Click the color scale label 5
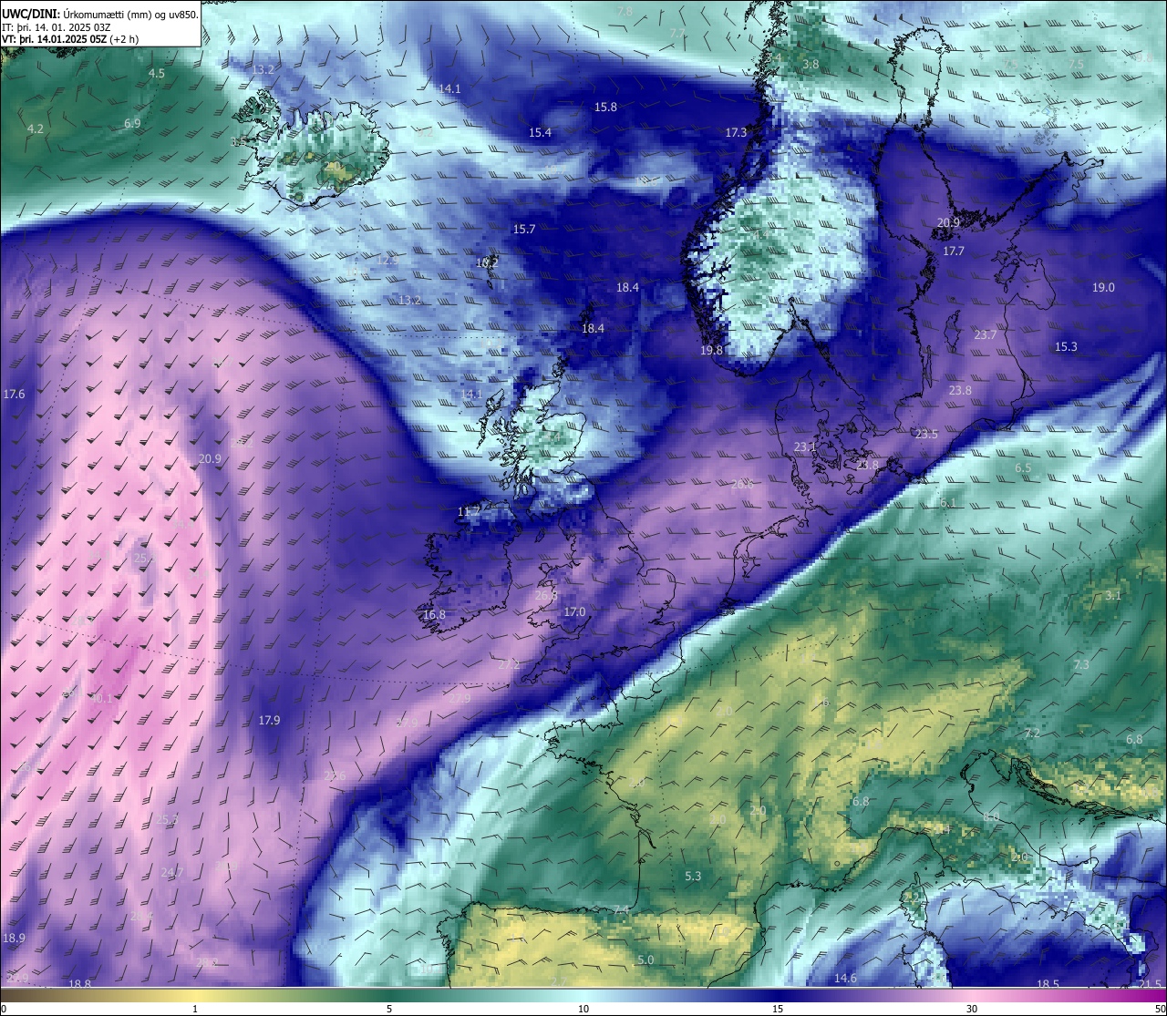1167x1016 pixels. [389, 1008]
